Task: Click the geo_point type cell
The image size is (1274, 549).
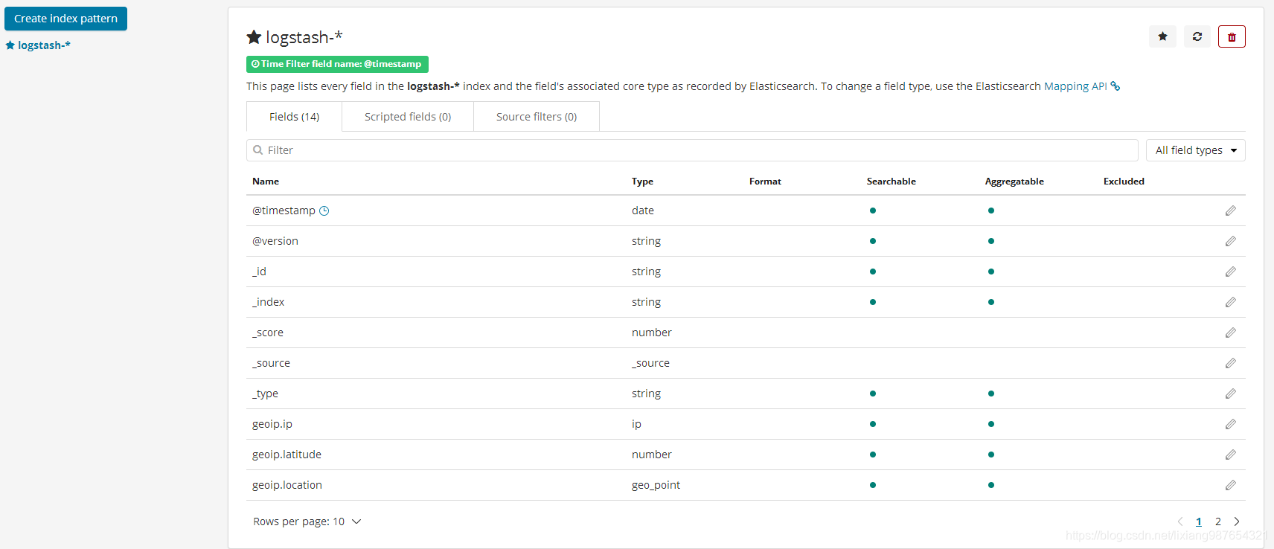Action: coord(656,485)
